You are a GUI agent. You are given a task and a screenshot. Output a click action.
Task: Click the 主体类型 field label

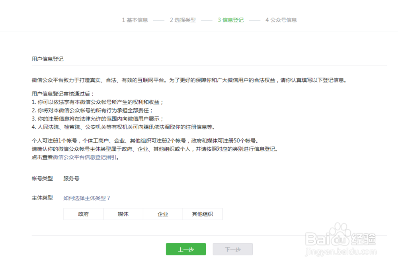pyautogui.click(x=43, y=198)
